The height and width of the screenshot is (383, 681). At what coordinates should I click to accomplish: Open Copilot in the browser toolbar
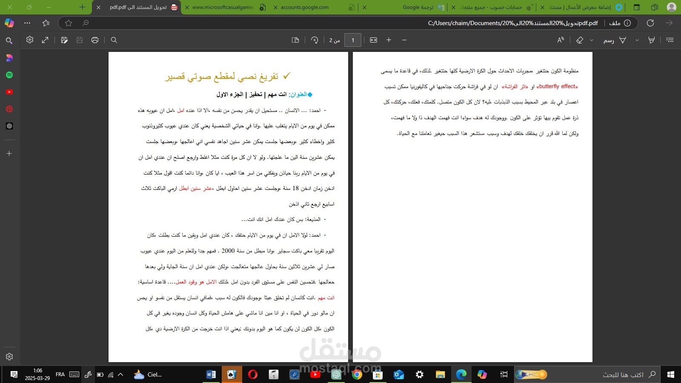[9, 23]
